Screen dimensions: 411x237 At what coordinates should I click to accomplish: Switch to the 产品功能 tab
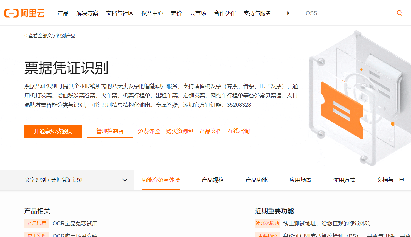pos(256,180)
